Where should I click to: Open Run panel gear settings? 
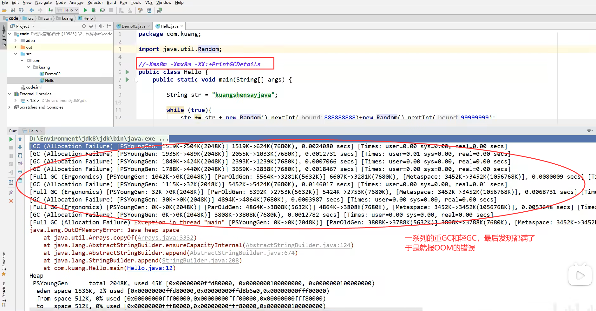pyautogui.click(x=590, y=131)
